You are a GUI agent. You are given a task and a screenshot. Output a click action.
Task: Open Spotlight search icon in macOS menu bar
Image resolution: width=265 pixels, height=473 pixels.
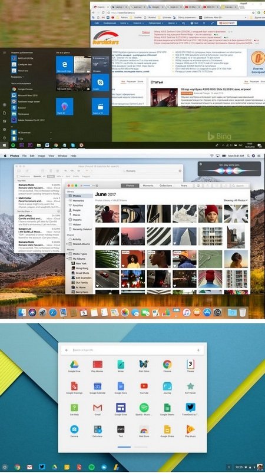click(x=248, y=156)
